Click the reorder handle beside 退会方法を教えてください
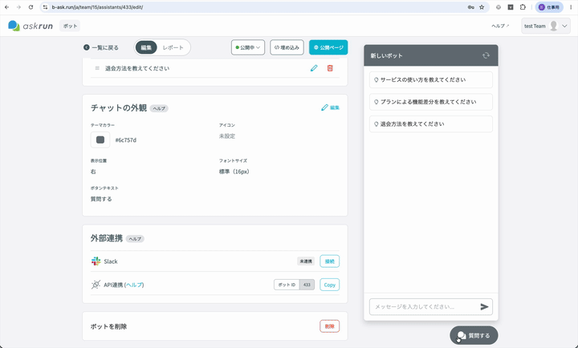This screenshot has width=578, height=348. coord(97,68)
